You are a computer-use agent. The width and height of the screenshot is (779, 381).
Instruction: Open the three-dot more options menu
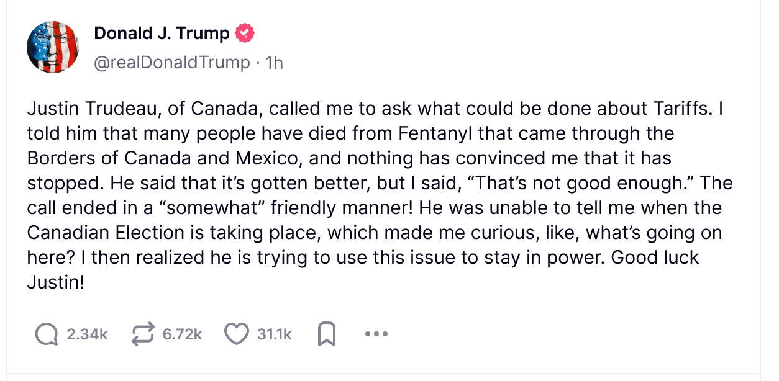click(376, 334)
